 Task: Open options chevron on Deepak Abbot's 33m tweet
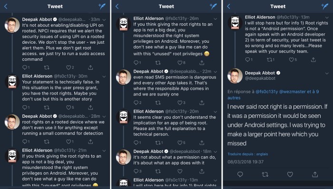(104, 19)
